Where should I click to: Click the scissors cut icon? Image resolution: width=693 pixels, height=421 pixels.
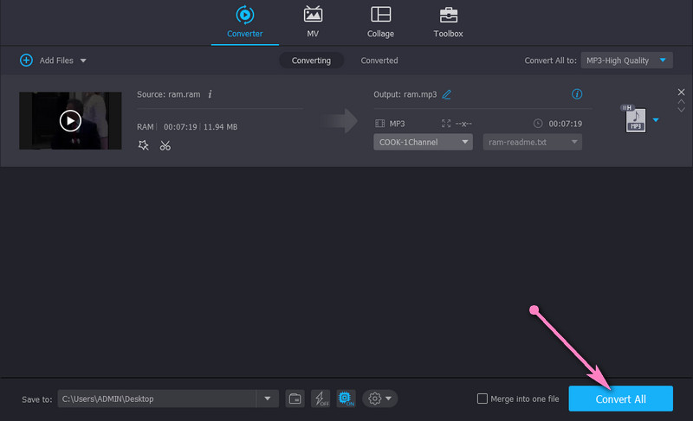click(165, 145)
